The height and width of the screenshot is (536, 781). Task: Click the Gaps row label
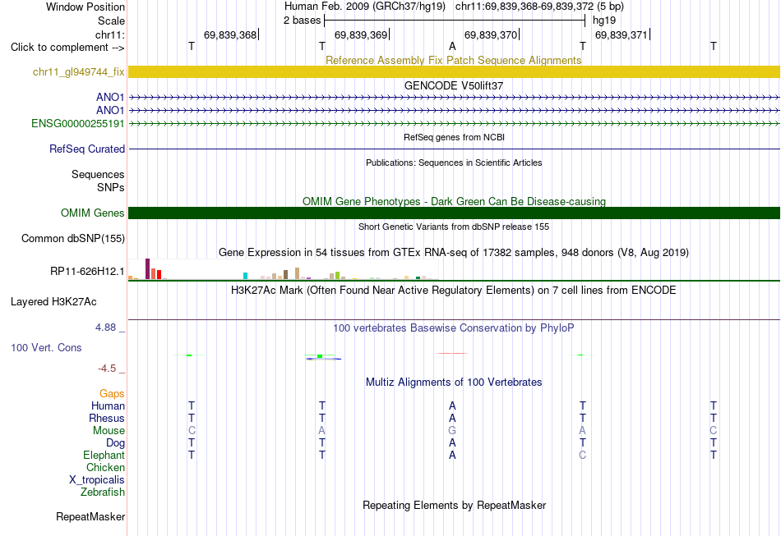(112, 394)
